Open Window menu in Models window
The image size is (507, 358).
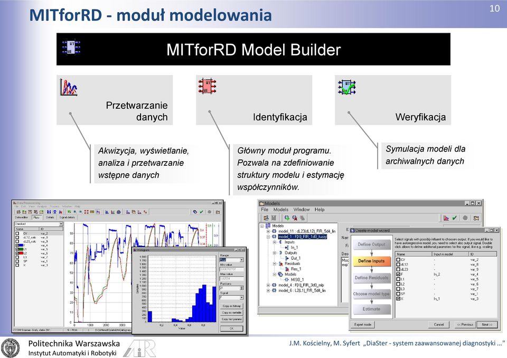pos(302,210)
